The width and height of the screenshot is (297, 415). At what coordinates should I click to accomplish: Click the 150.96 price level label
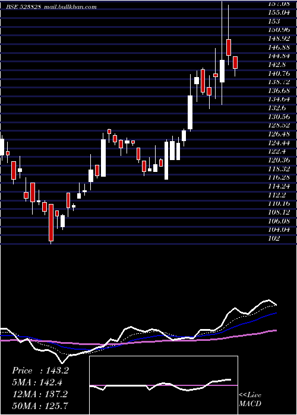tap(279, 30)
